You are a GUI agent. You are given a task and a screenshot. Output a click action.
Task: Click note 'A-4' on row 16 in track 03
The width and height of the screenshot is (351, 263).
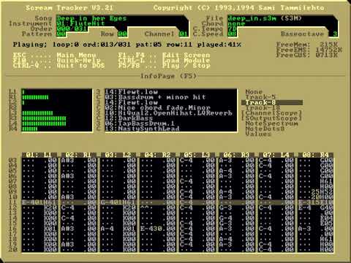(x=107, y=229)
